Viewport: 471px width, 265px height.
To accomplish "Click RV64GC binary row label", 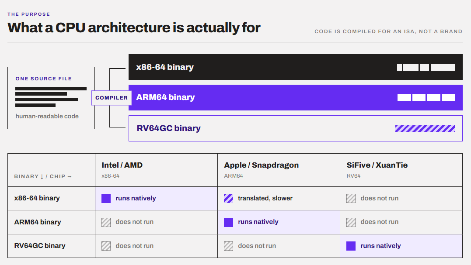I will [40, 246].
